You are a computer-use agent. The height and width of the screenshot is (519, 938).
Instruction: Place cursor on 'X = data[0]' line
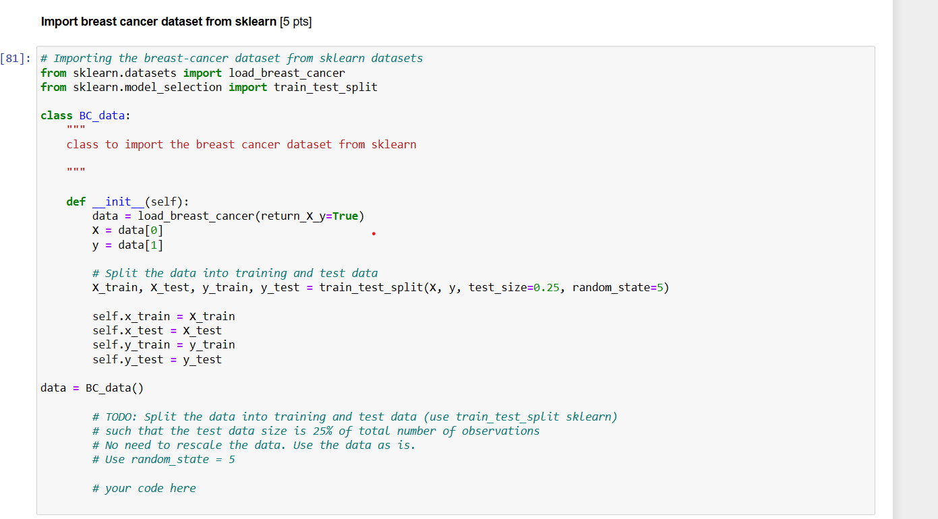coord(127,230)
